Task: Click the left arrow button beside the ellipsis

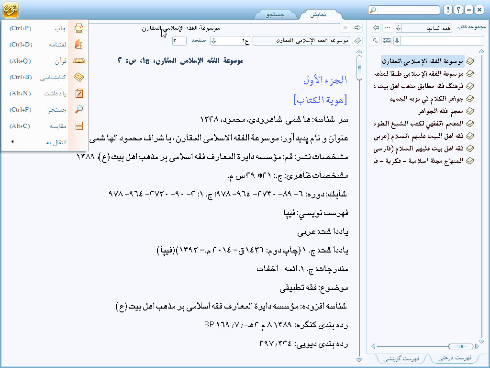Action: pos(376,28)
